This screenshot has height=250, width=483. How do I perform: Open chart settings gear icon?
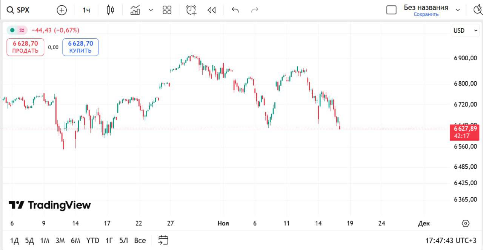[x=466, y=223]
